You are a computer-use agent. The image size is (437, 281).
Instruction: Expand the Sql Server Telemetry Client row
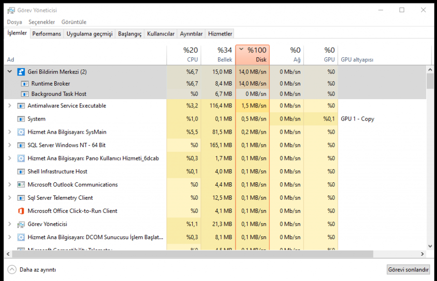coord(10,198)
